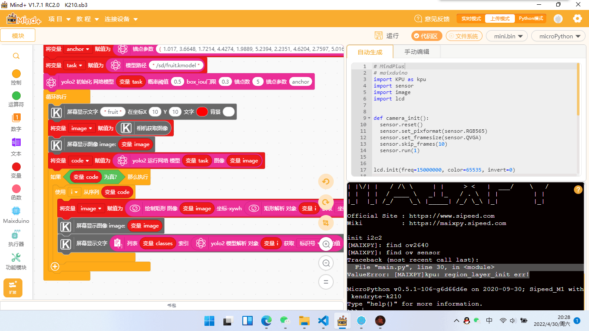Click the help question mark in terminal

[578, 190]
